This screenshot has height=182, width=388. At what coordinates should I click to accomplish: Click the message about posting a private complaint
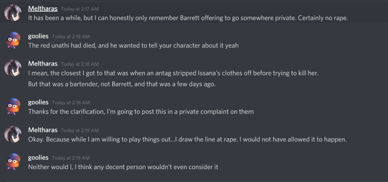[140, 112]
